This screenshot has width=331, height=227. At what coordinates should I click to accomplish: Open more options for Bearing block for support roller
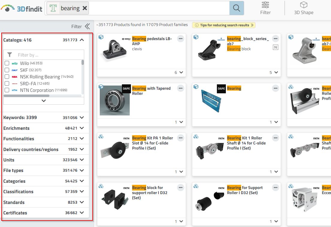(x=181, y=188)
